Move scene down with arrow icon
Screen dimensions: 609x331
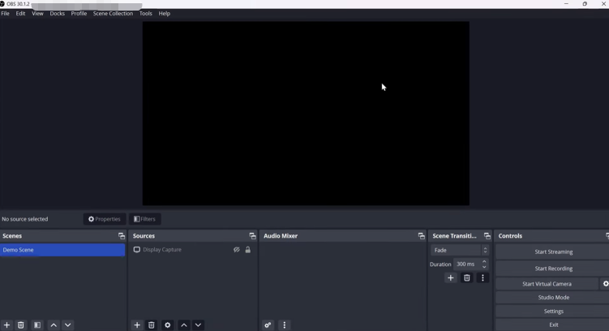[x=67, y=325]
